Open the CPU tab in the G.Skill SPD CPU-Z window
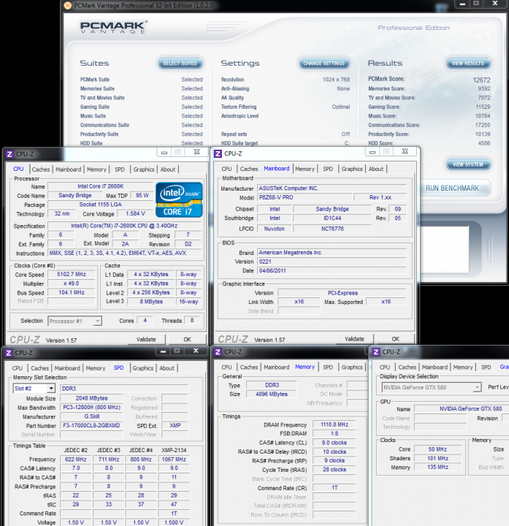This screenshot has height=526, width=509. [x=18, y=368]
